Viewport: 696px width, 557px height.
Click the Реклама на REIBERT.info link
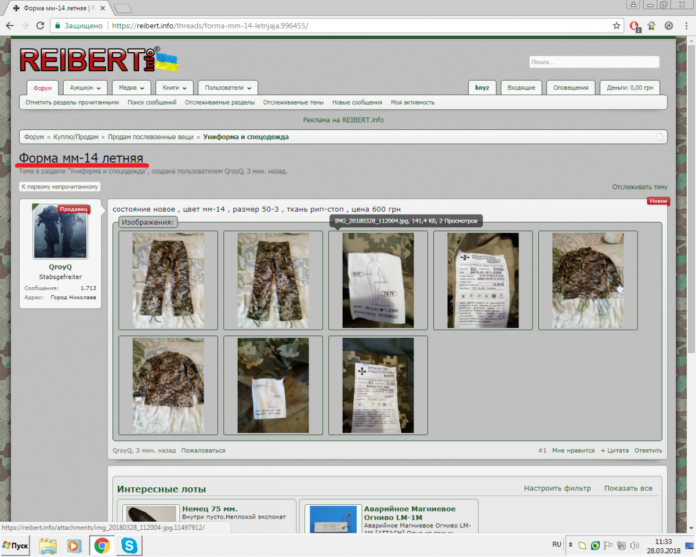[343, 120]
